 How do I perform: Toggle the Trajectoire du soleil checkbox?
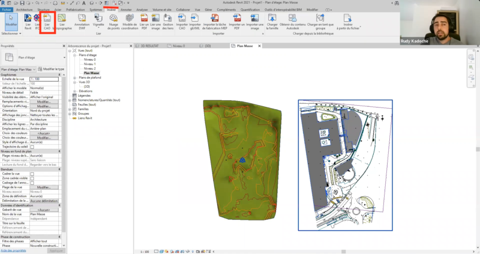[32, 147]
